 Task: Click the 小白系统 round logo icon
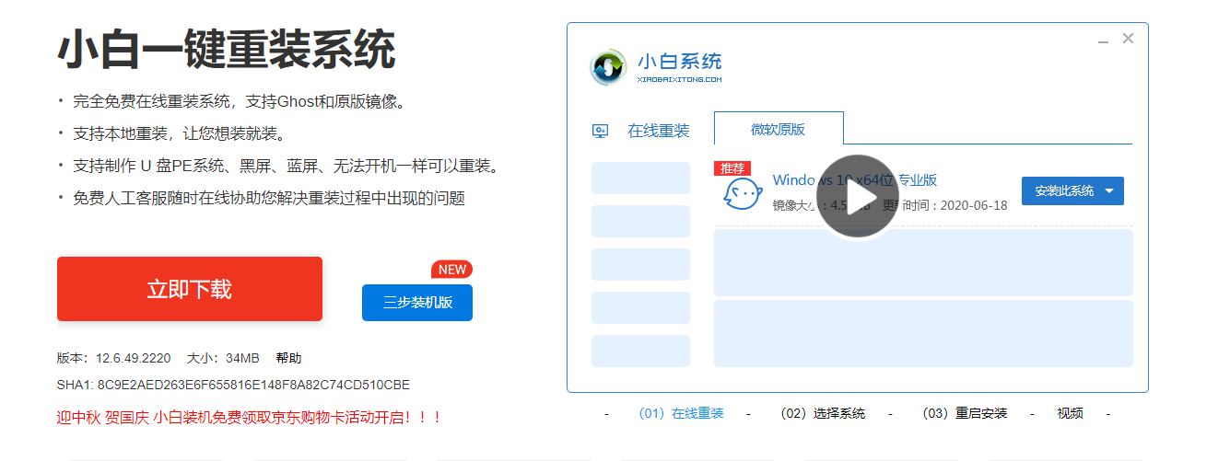point(608,67)
